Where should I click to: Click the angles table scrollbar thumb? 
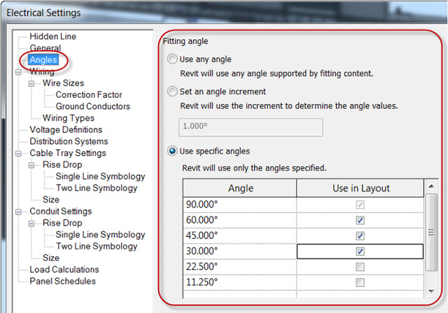tap(431, 232)
